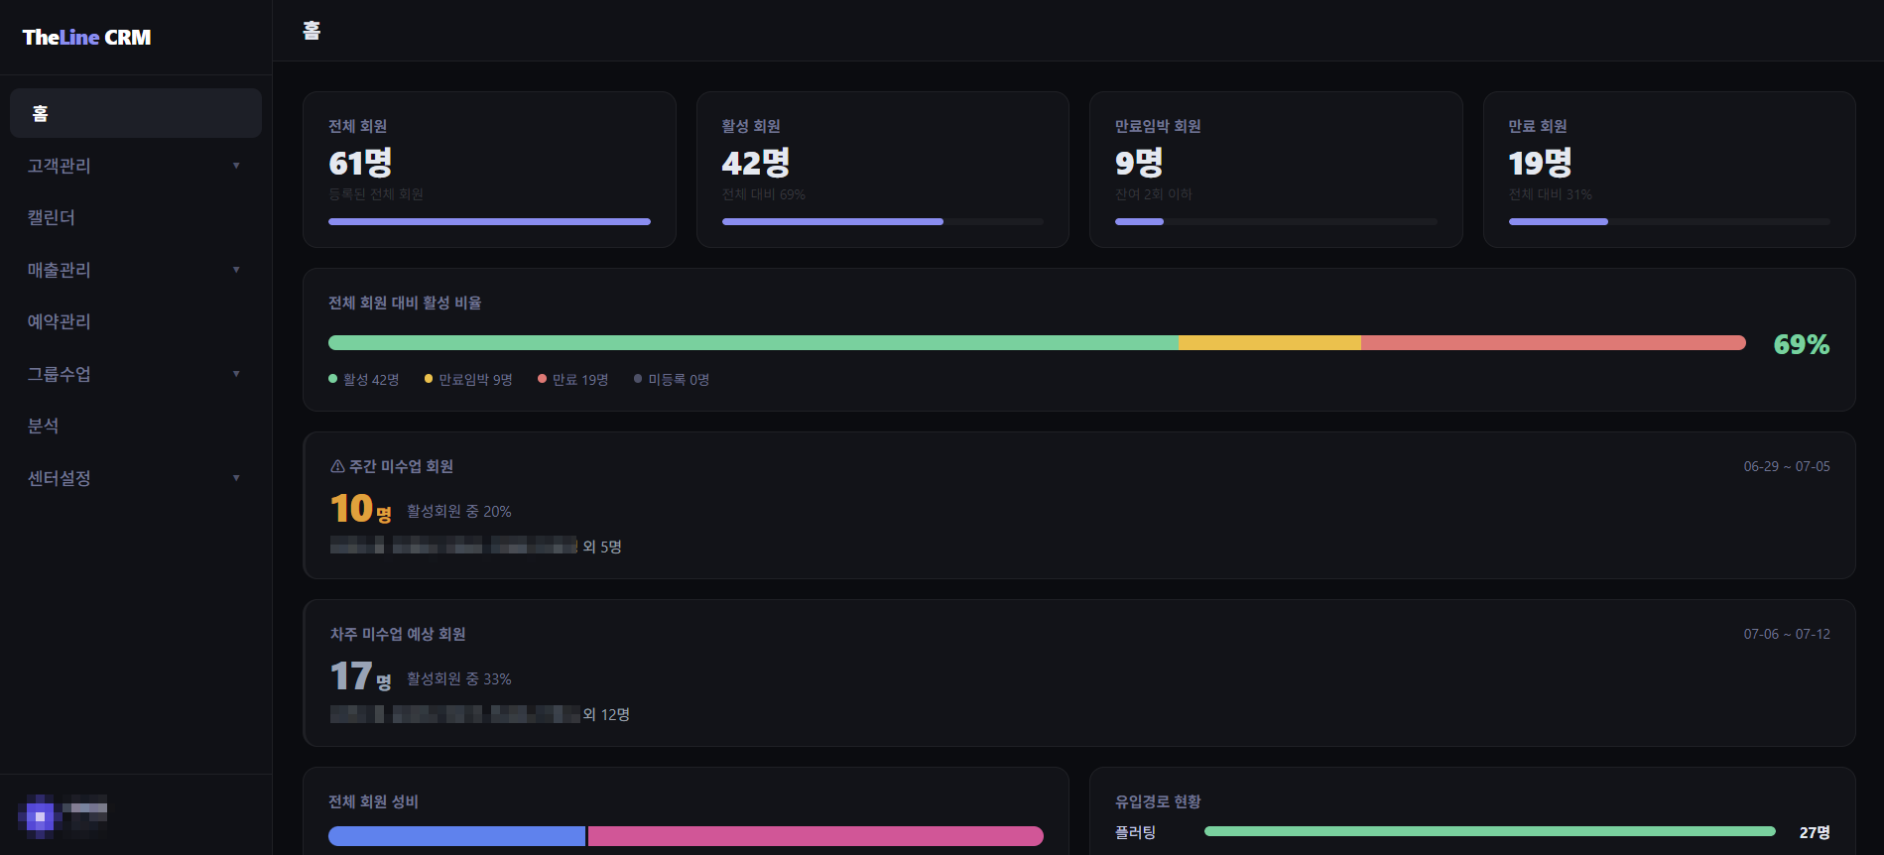The image size is (1884, 855).
Task: Click the 27명 count for 플러팅
Action: pyautogui.click(x=1815, y=832)
